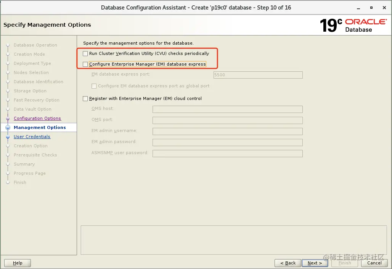Maximize the Database Configuration Assistant window
This screenshot has width=392, height=269.
click(371, 8)
